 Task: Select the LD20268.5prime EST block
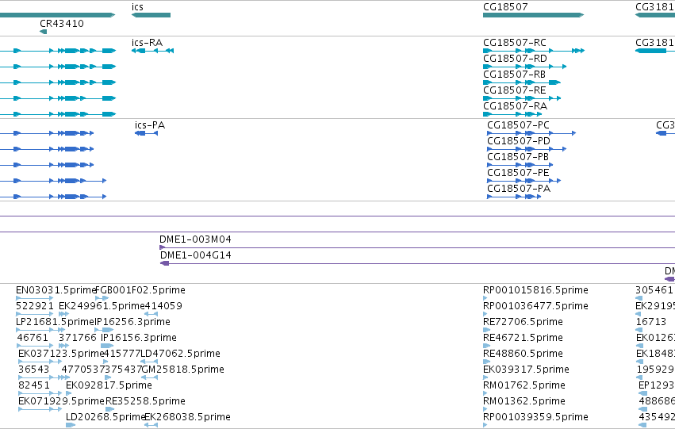point(71,425)
